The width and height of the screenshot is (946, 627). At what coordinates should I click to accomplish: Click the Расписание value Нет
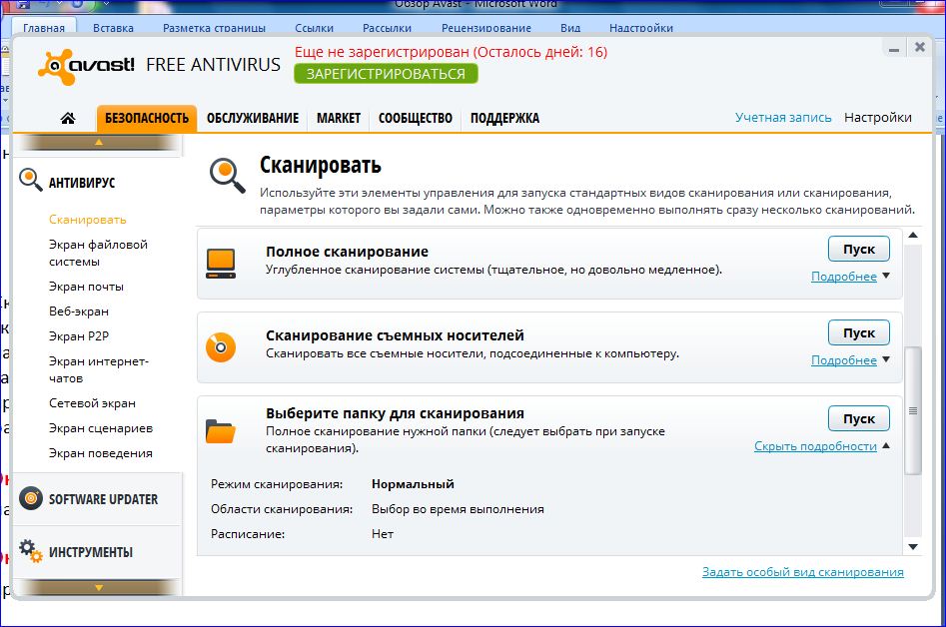coord(383,533)
